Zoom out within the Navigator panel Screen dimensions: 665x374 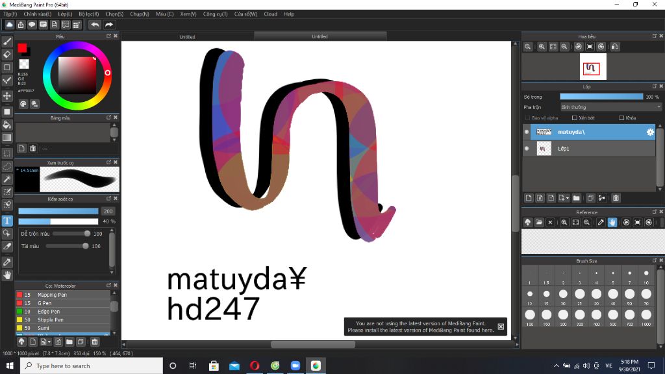click(564, 47)
